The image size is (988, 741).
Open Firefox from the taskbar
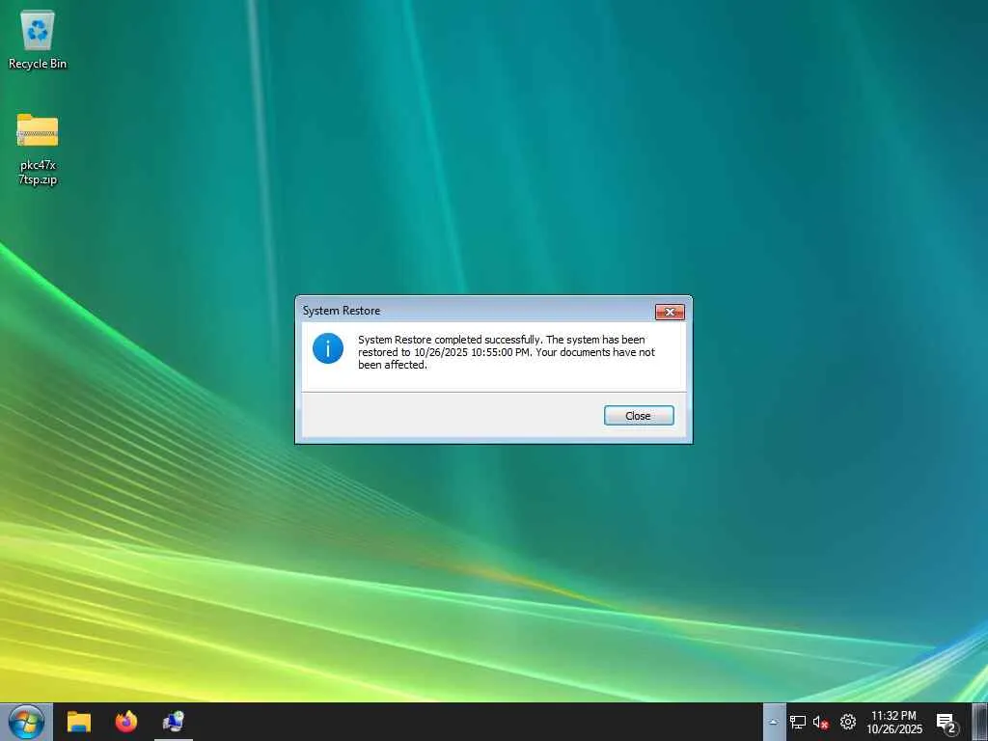tap(126, 722)
